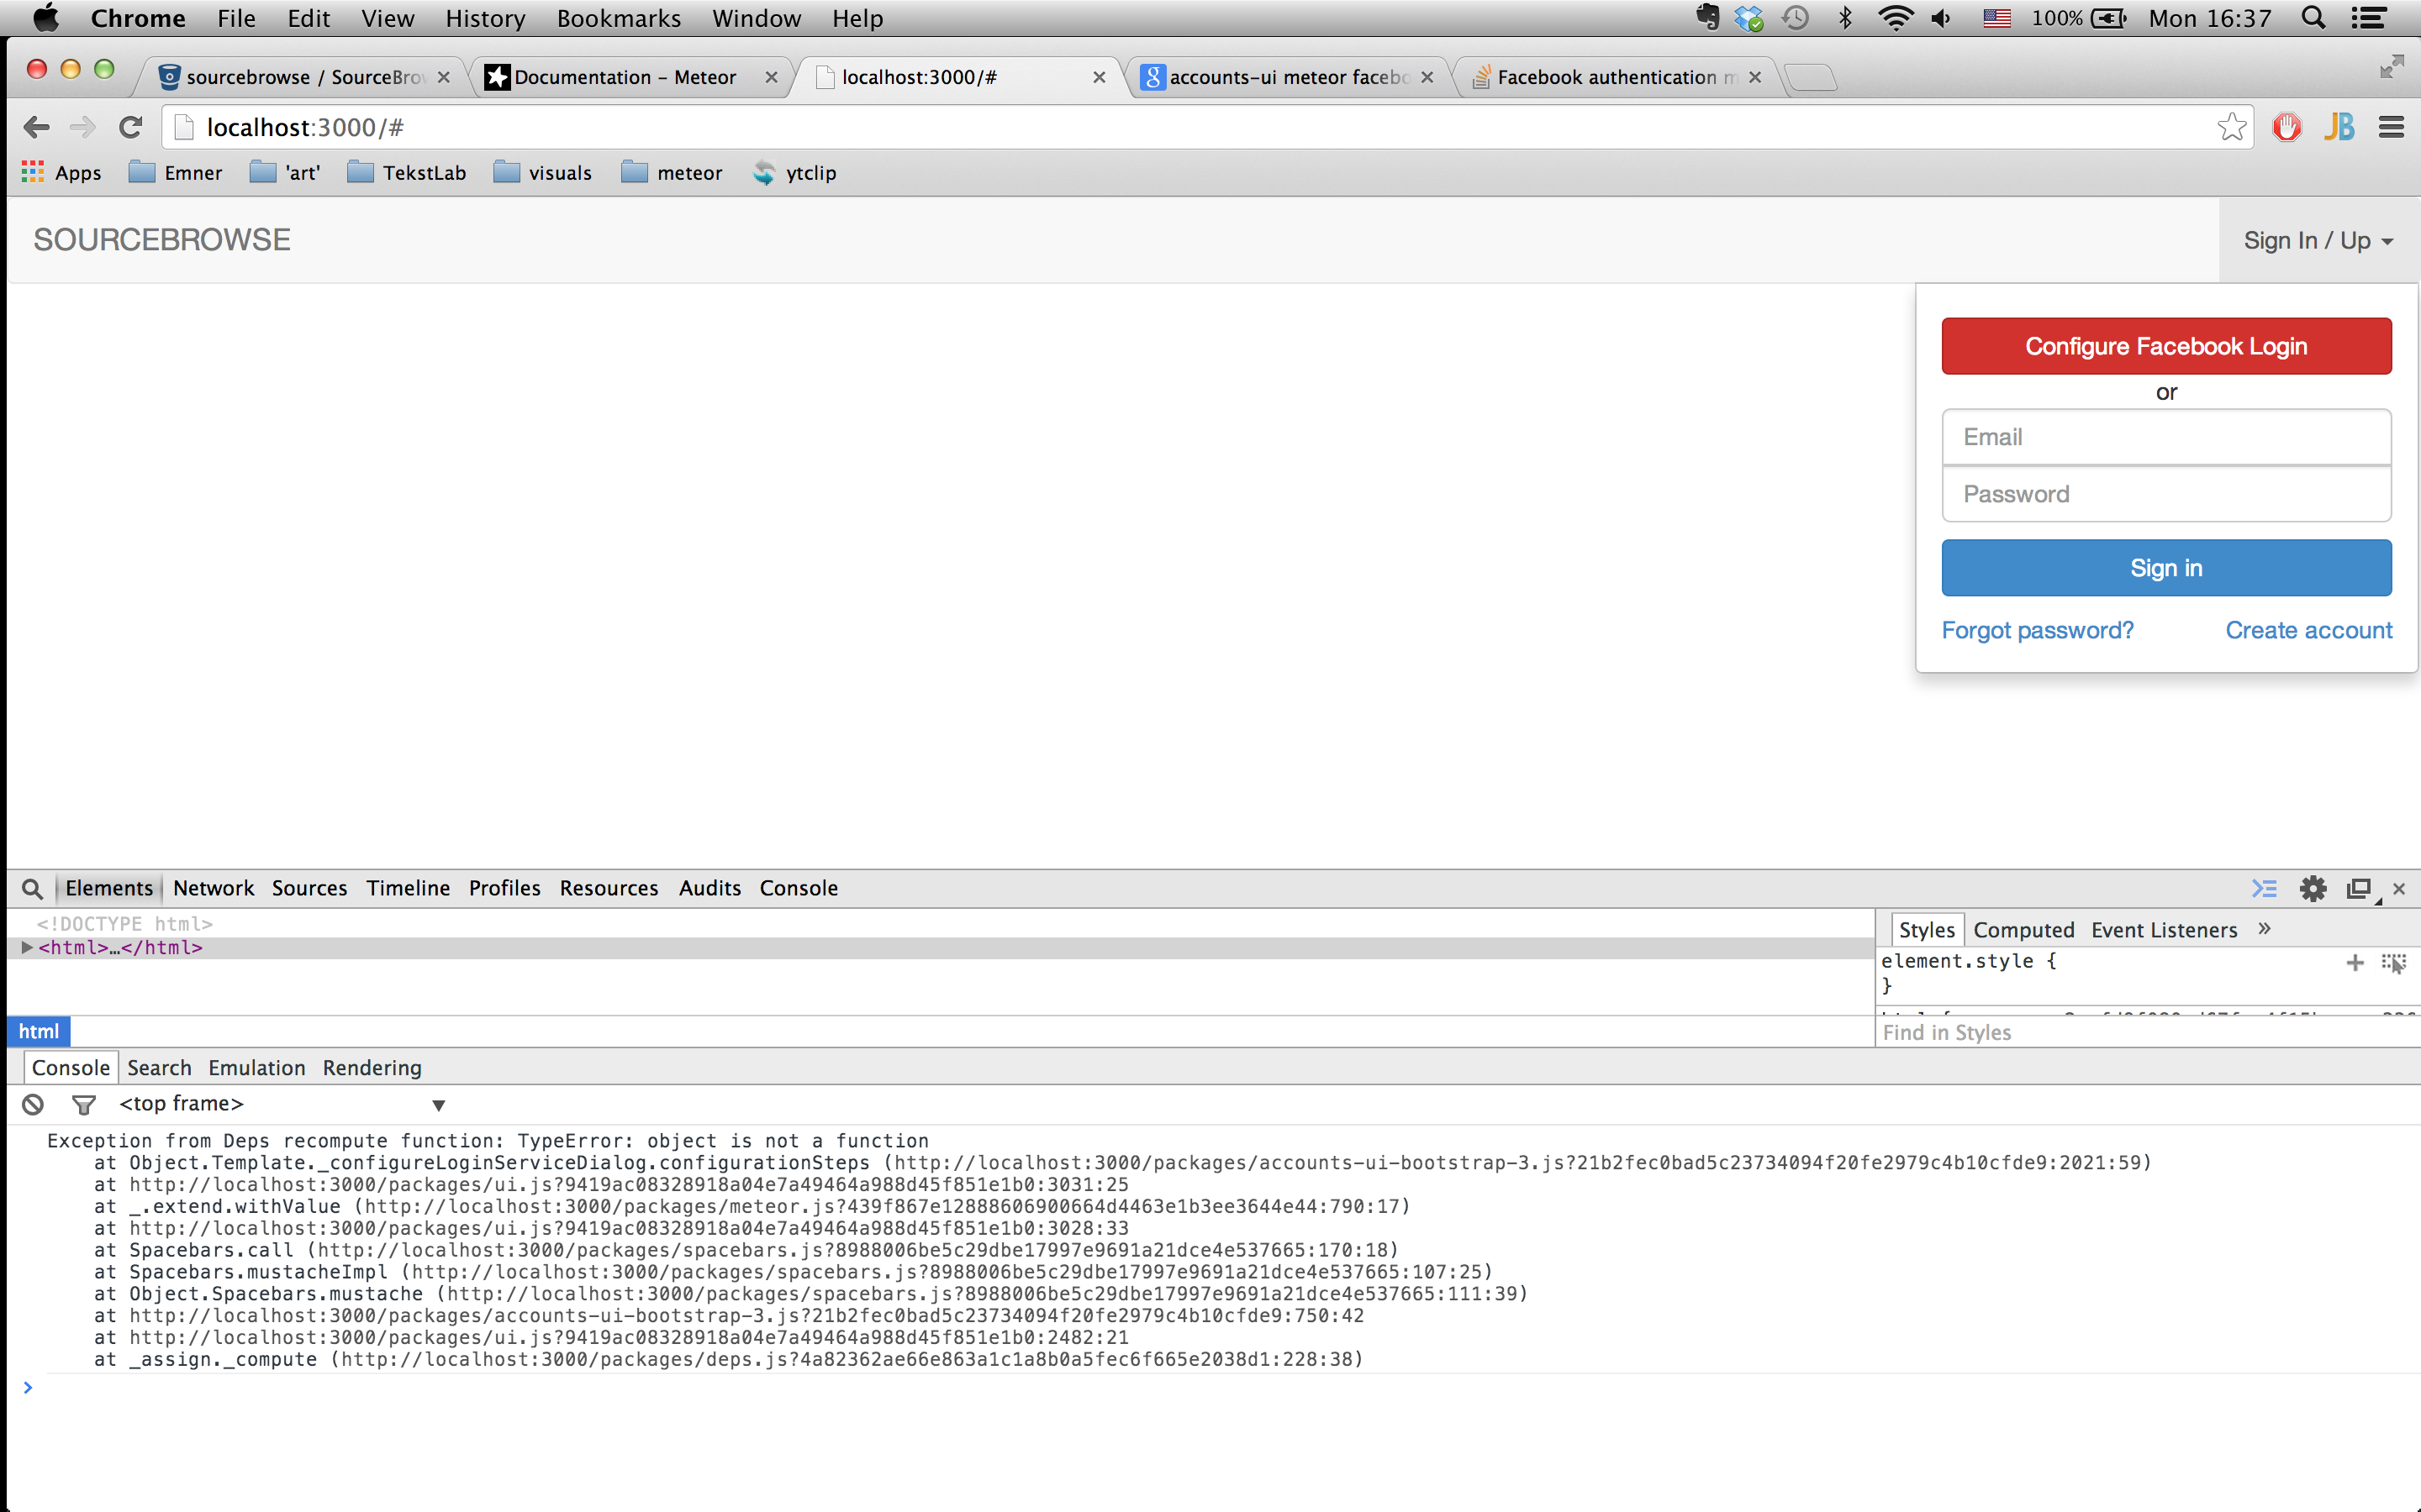The image size is (2421, 1512).
Task: Toggle the DevTools drawer icon
Action: point(2264,888)
